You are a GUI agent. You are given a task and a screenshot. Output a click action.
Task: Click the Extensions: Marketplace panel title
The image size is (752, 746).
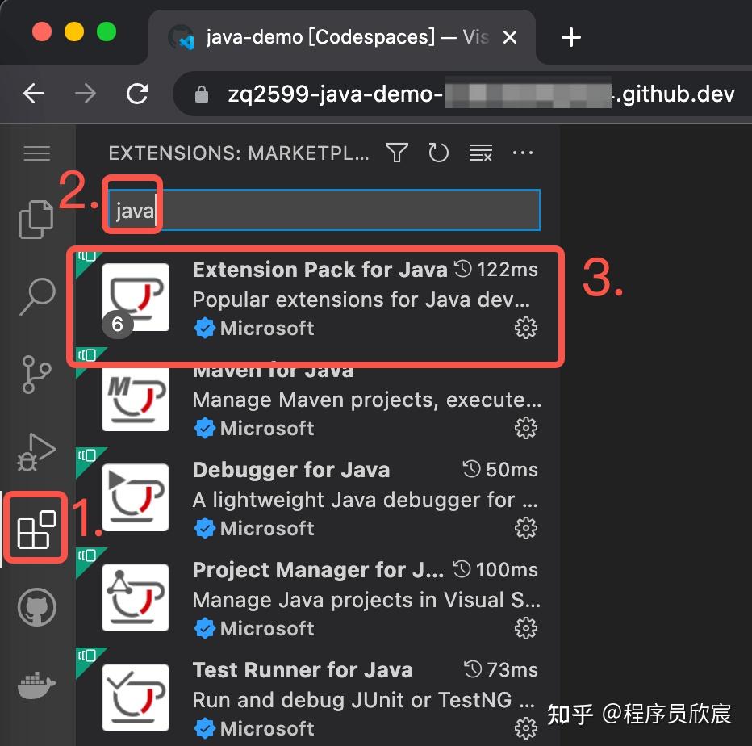coord(239,153)
